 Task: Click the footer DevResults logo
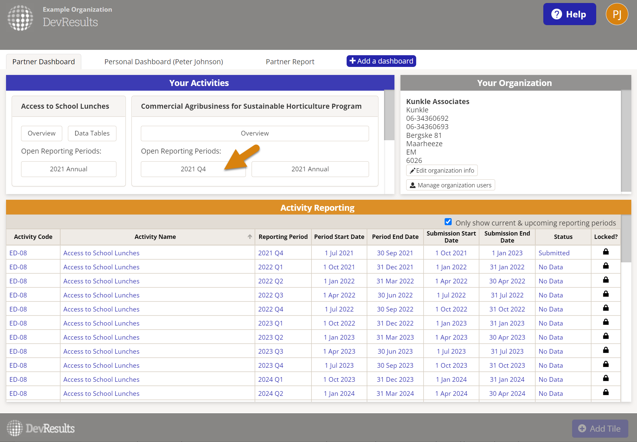(41, 428)
